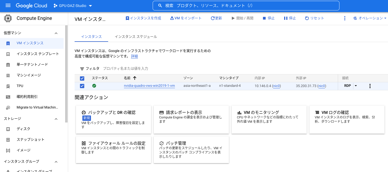The image size is (388, 172).
Task: Click the Compute Engine chip icon
Action: click(x=8, y=18)
